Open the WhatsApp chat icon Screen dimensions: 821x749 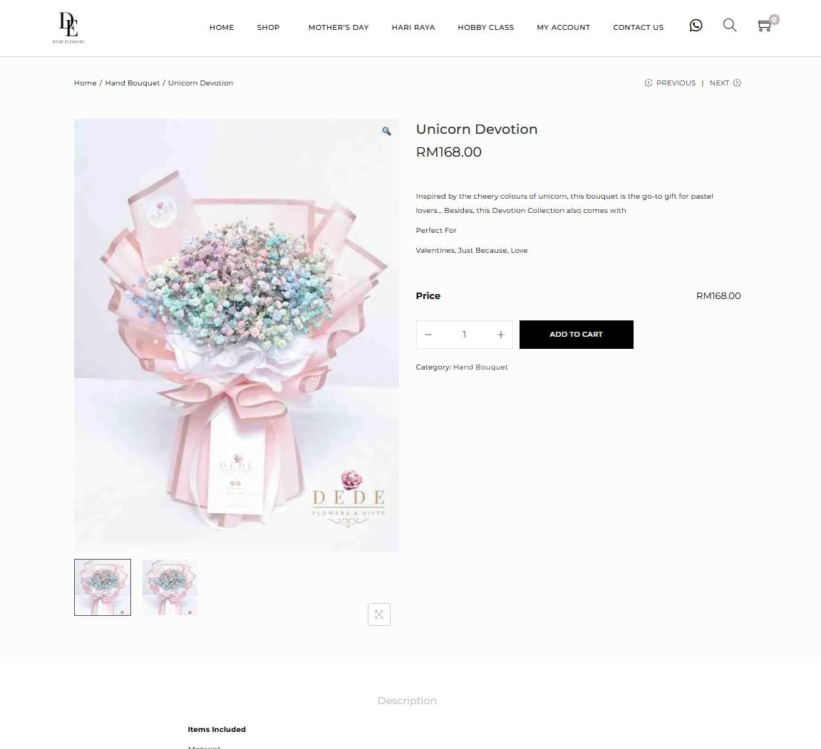point(696,26)
